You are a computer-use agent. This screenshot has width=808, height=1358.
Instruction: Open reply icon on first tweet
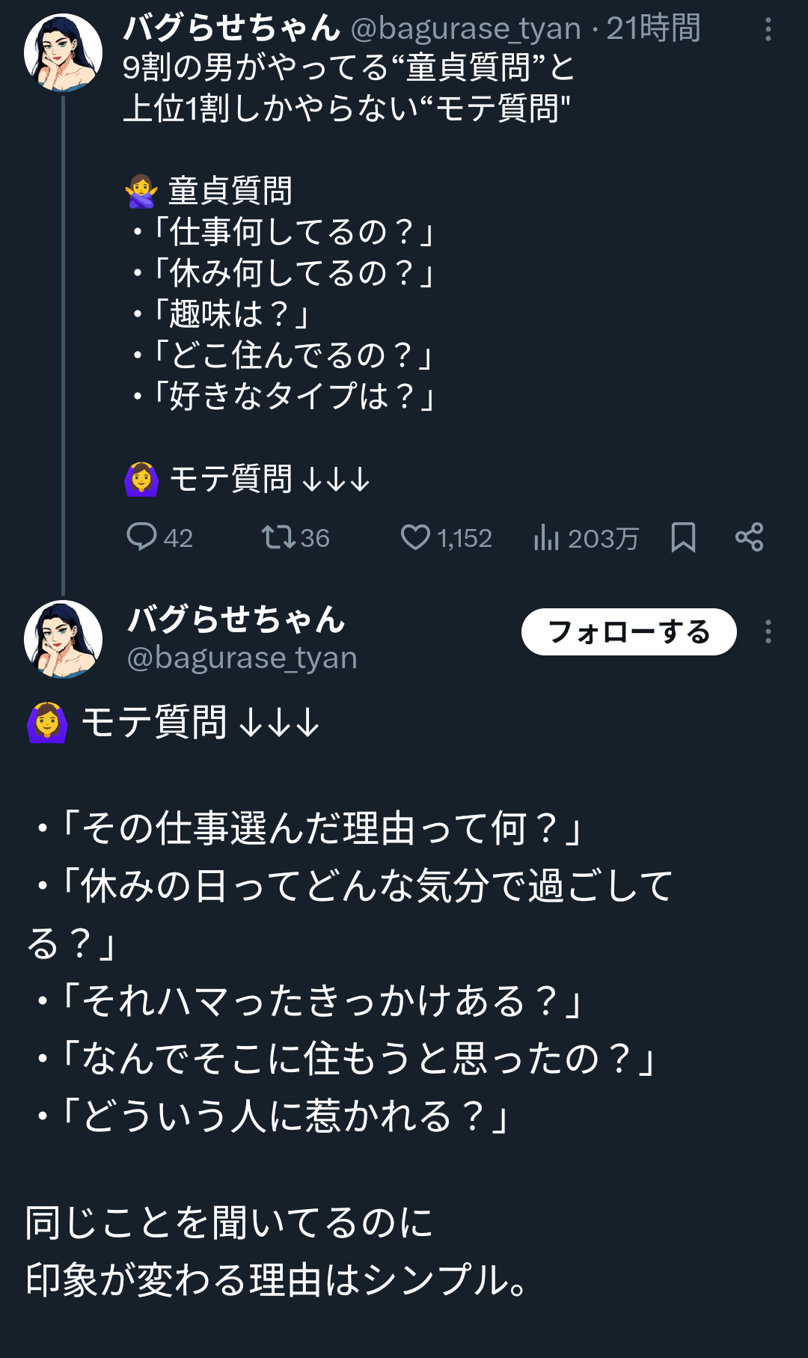coord(141,537)
